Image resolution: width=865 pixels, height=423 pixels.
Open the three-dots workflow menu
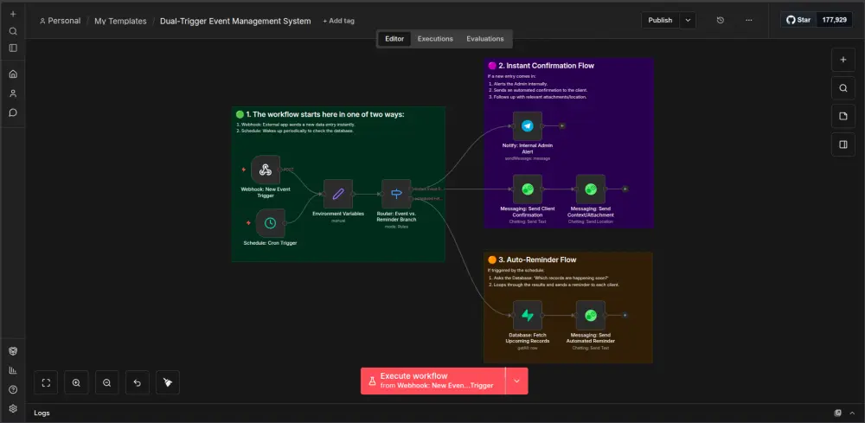(748, 21)
